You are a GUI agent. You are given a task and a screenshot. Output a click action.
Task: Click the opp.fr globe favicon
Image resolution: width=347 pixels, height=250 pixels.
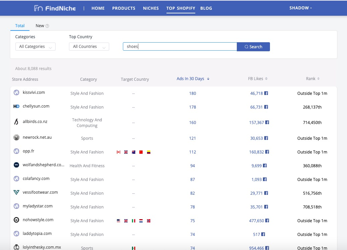tap(16, 151)
